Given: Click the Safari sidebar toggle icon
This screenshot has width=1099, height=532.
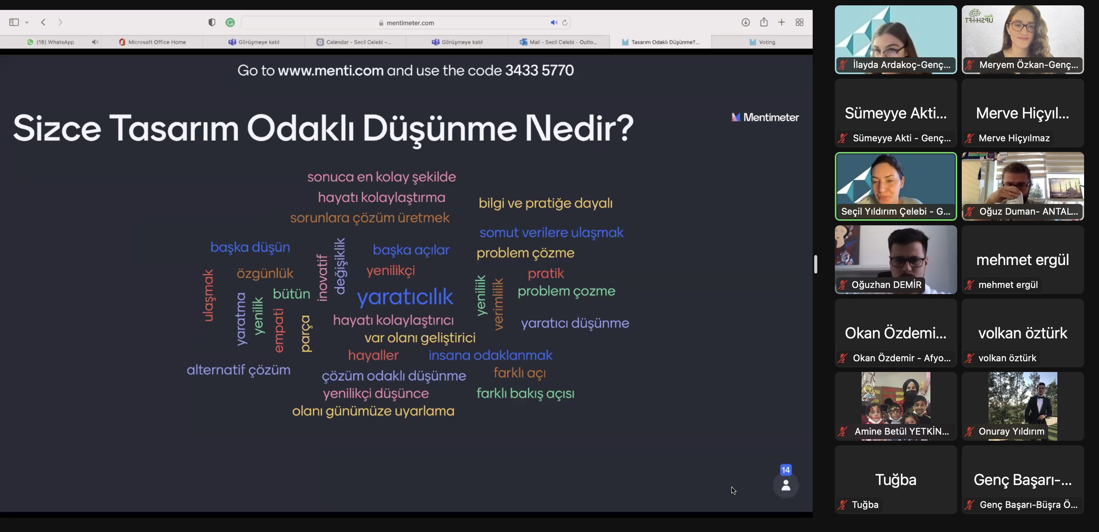Looking at the screenshot, I should [14, 22].
